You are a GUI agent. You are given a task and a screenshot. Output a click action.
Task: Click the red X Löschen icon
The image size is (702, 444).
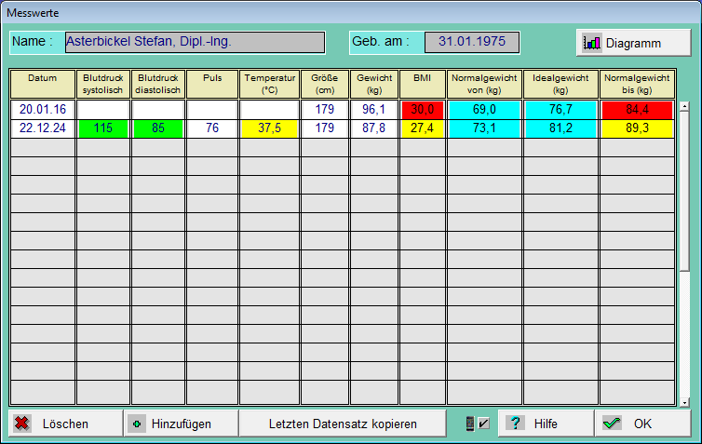(x=22, y=424)
